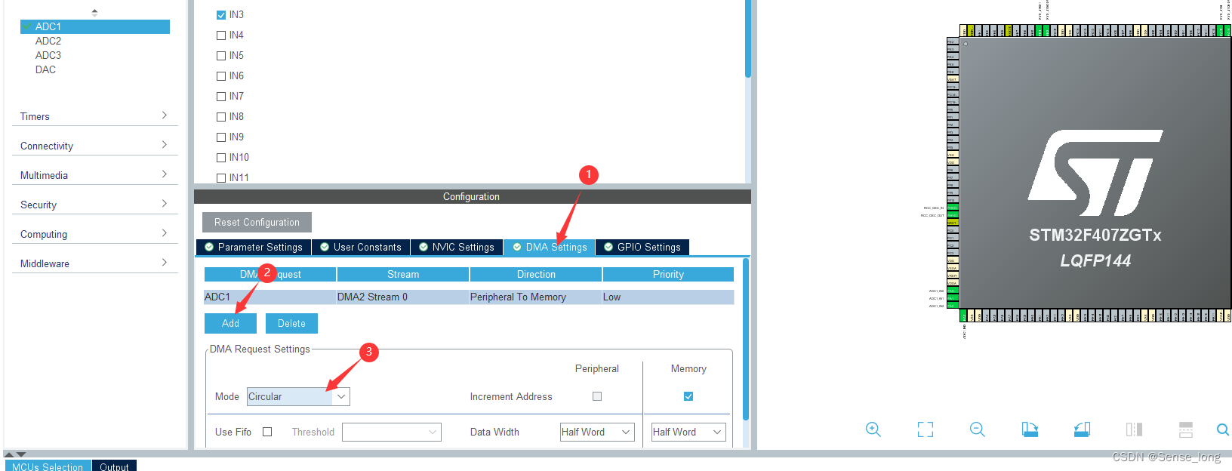Click the Configuration header bar
The width and height of the screenshot is (1232, 471).
pyautogui.click(x=472, y=196)
